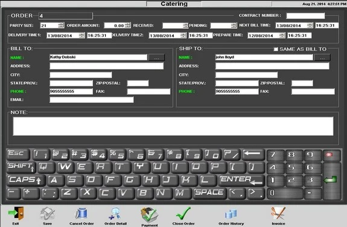Tap the colon semicolon key
Screen dimensions: 347x227
pos(50,193)
